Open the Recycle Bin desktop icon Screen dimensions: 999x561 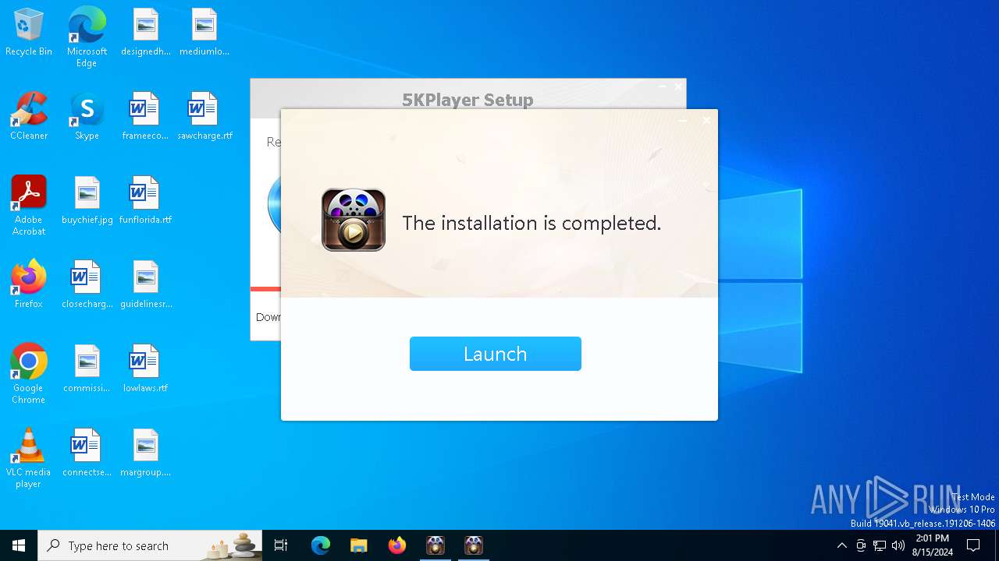[x=29, y=32]
